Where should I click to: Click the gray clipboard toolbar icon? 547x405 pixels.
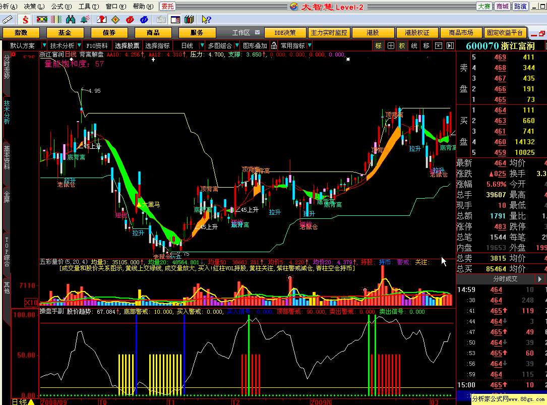161,20
